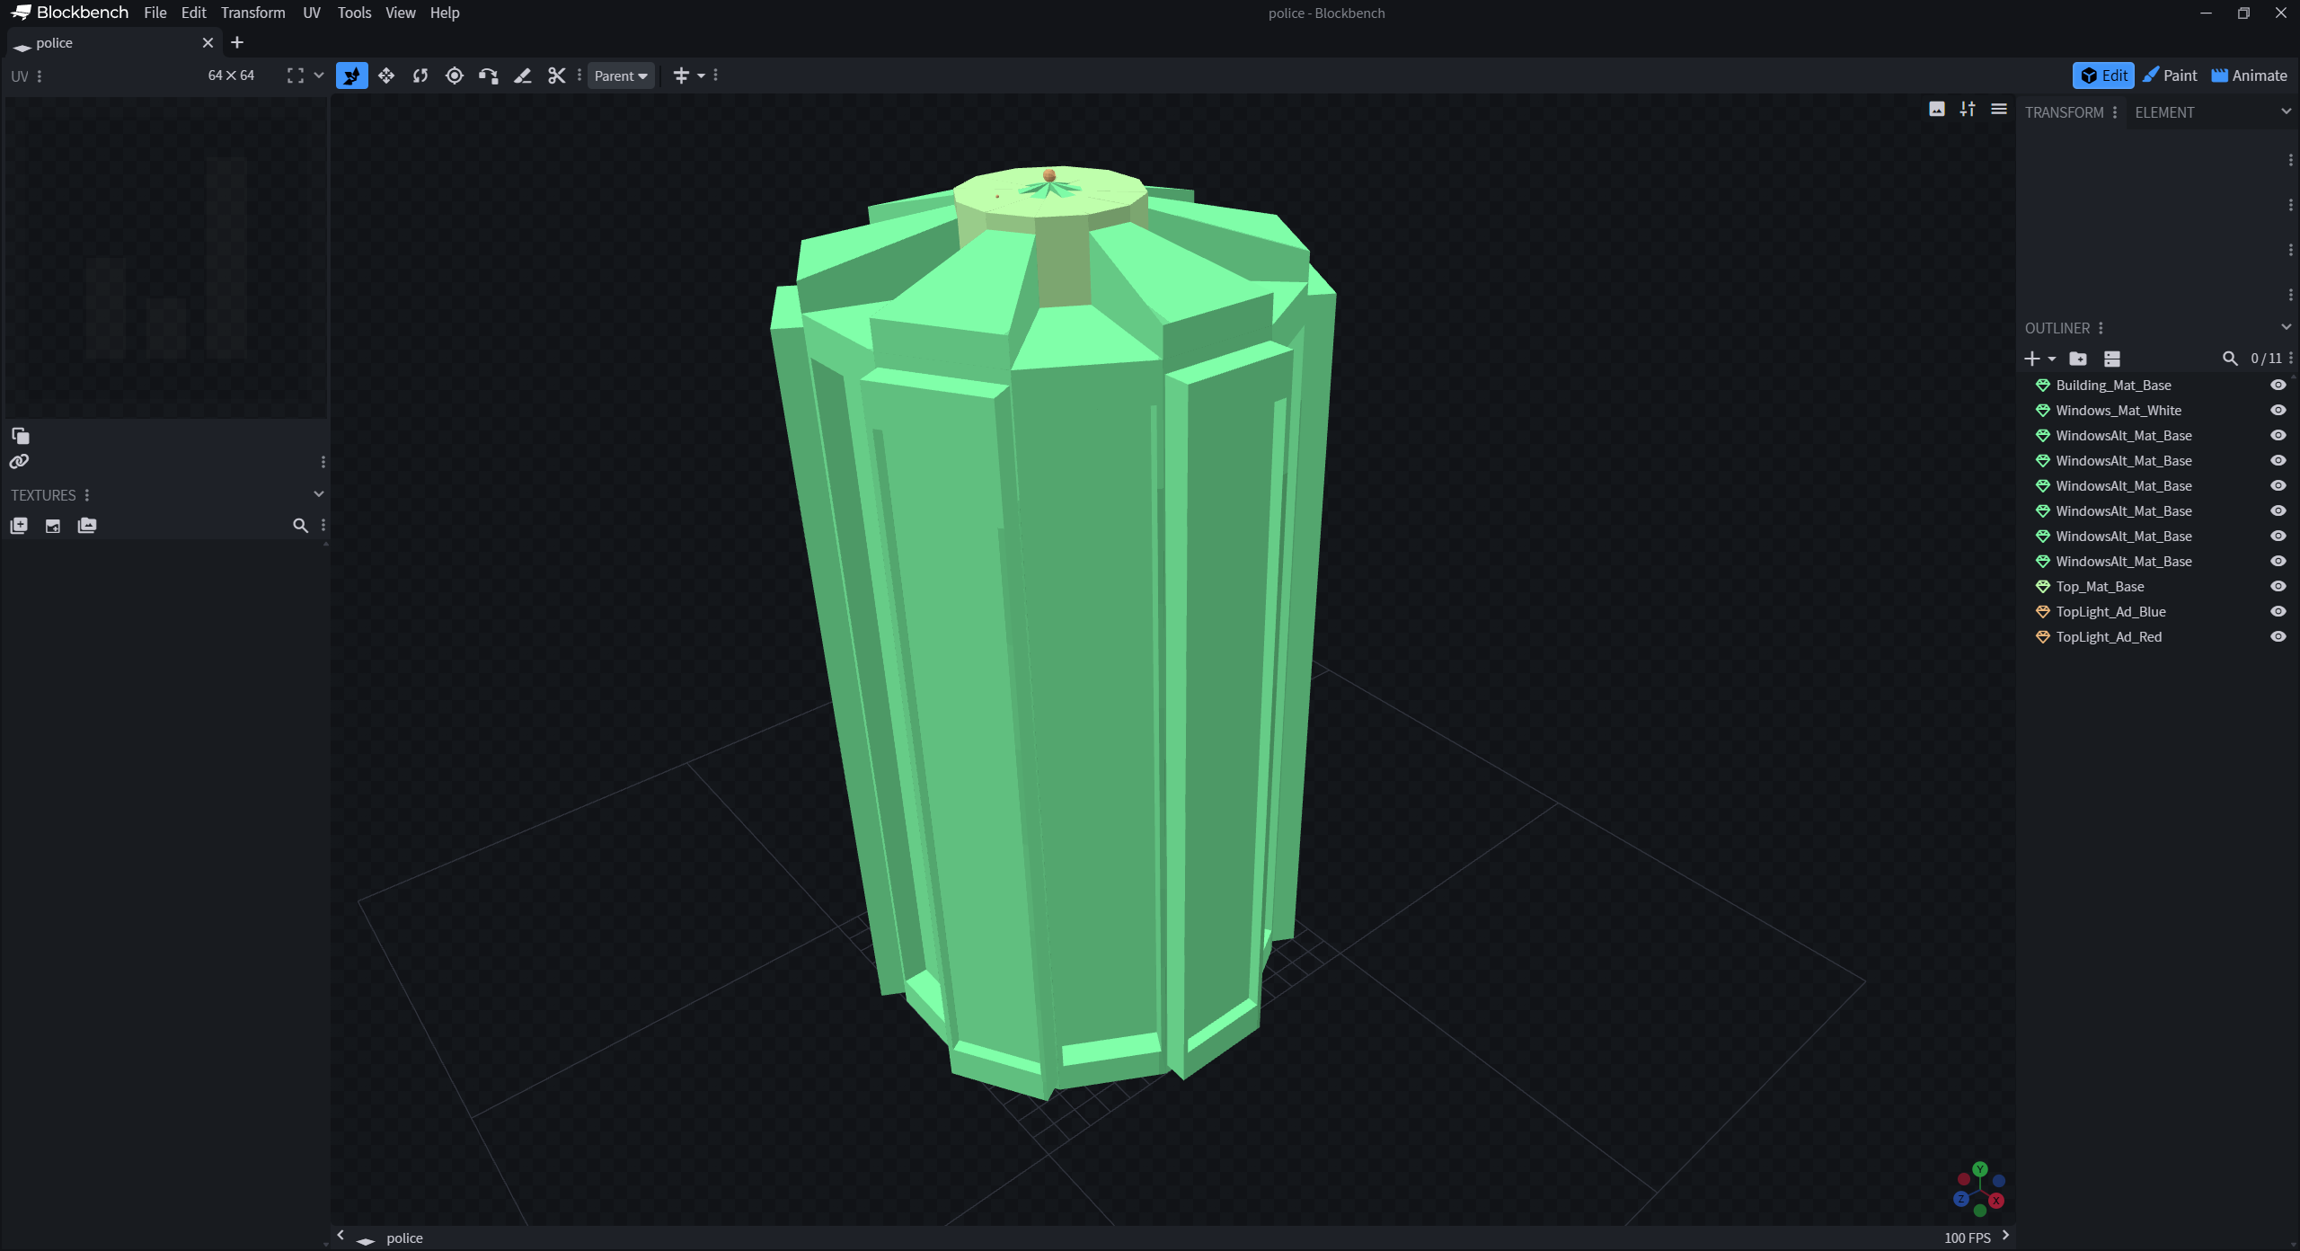This screenshot has height=1251, width=2300.
Task: Select the Move tool in toolbar
Action: (x=386, y=75)
